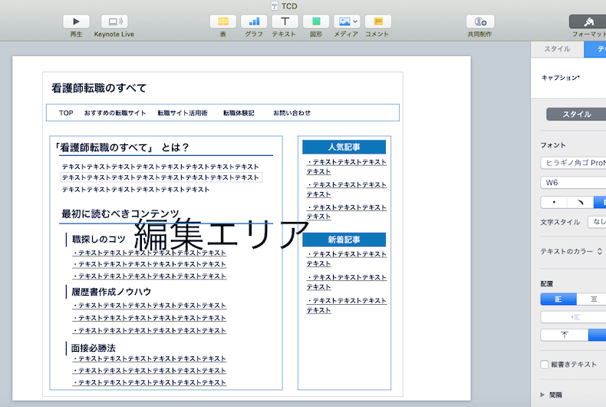
Task: Click the 共同制作 collaborate icon
Action: 480,22
